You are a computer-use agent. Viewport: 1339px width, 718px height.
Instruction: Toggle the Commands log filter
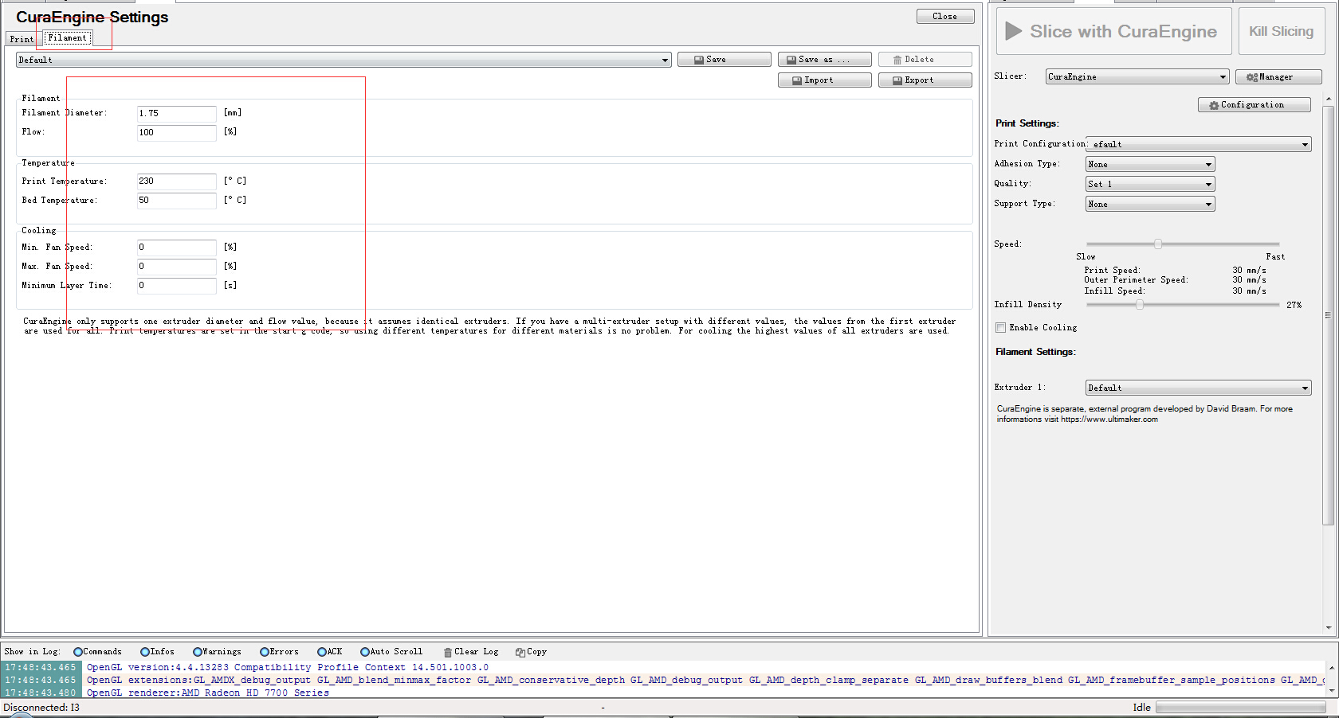point(78,652)
